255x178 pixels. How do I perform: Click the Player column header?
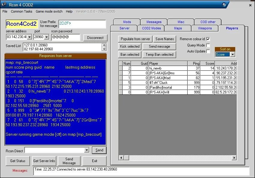[168, 64]
